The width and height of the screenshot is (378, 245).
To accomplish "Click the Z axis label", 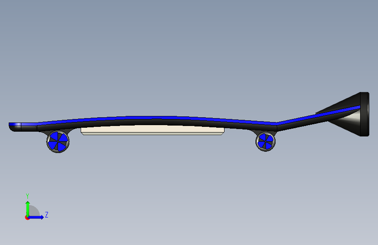I will pos(47,214).
